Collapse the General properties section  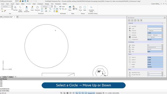tap(162, 23)
